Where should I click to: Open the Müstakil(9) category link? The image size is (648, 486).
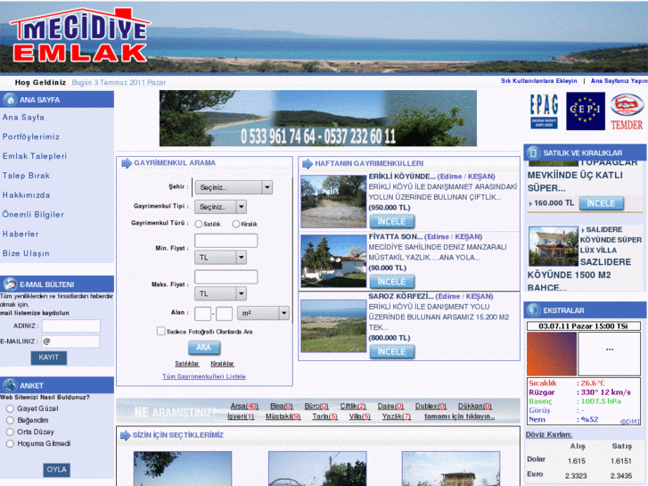click(283, 416)
